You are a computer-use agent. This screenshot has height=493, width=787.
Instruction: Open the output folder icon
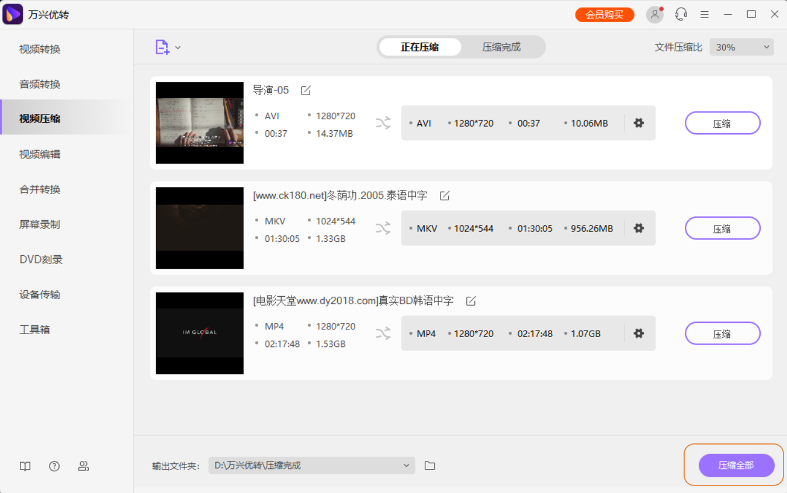coord(430,466)
